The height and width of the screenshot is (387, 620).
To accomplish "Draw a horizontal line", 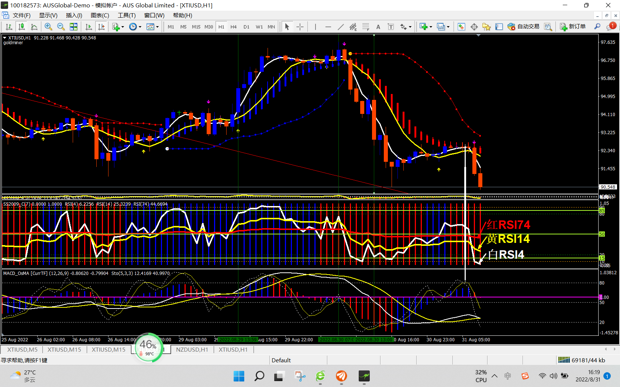I will (328, 27).
